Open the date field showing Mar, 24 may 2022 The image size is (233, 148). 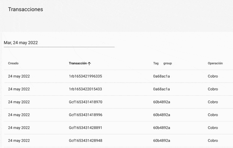pyautogui.click(x=59, y=43)
